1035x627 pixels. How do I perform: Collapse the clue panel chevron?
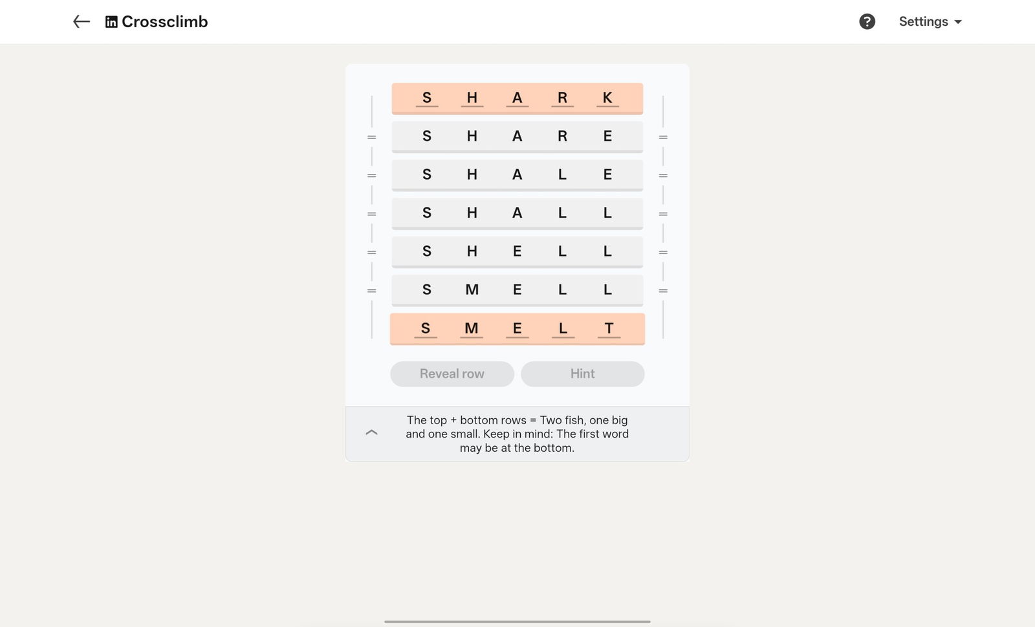click(371, 432)
